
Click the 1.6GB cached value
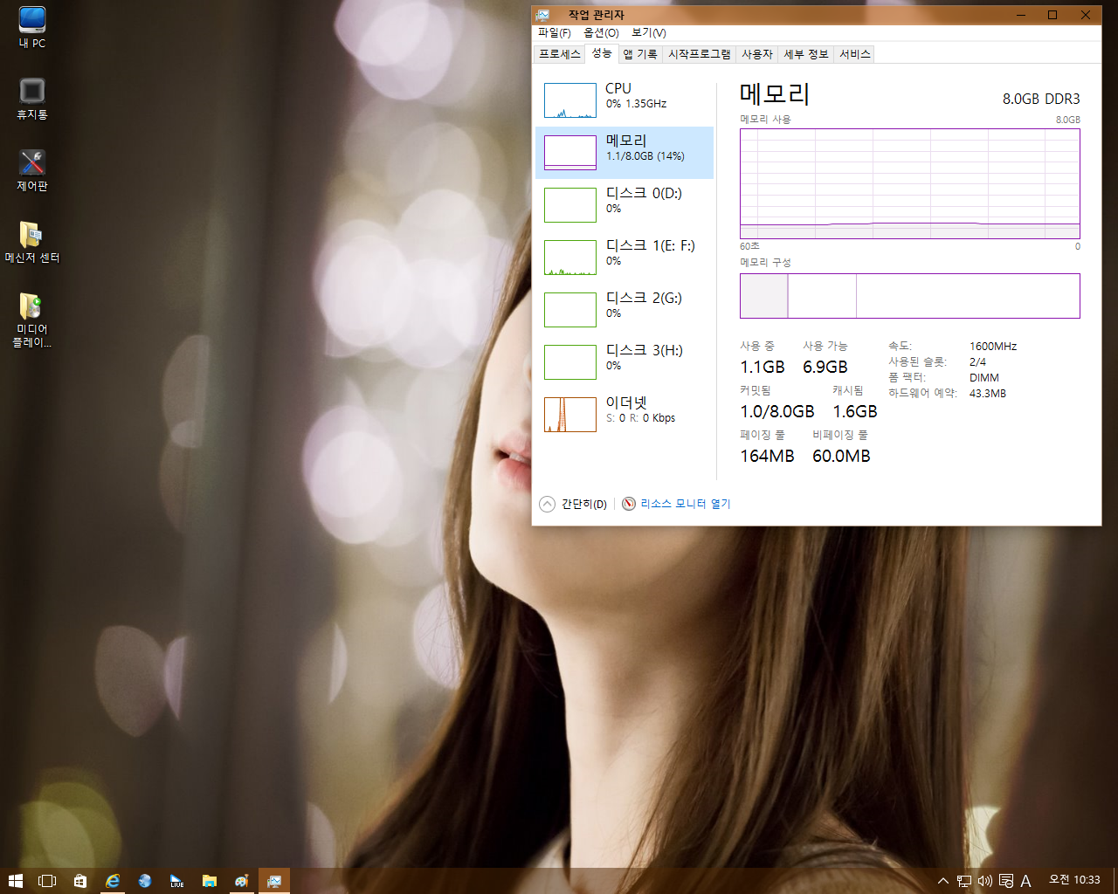855,411
